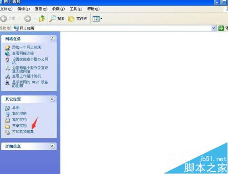Expand the 详细信息 panel chevron
228x174 pixels.
[x=52, y=146]
